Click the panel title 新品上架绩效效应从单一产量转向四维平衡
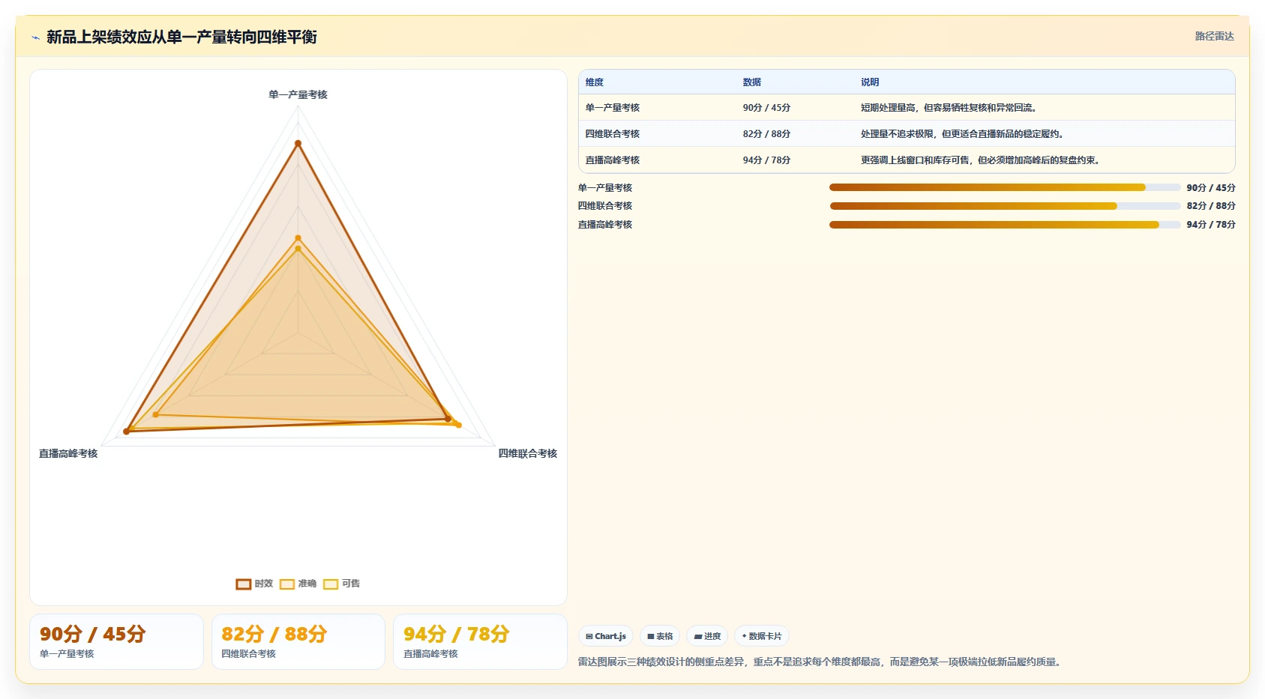Viewport: 1265px width, 699px height. tap(181, 37)
